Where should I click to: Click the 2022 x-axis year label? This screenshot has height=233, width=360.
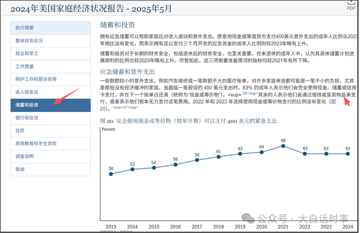[304, 227]
